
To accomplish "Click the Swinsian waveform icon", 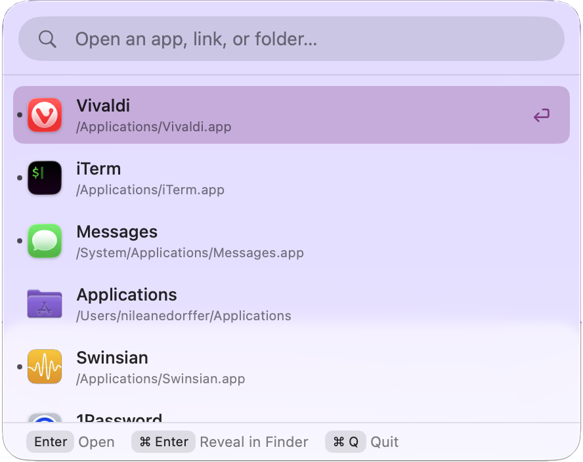I will pos(44,367).
